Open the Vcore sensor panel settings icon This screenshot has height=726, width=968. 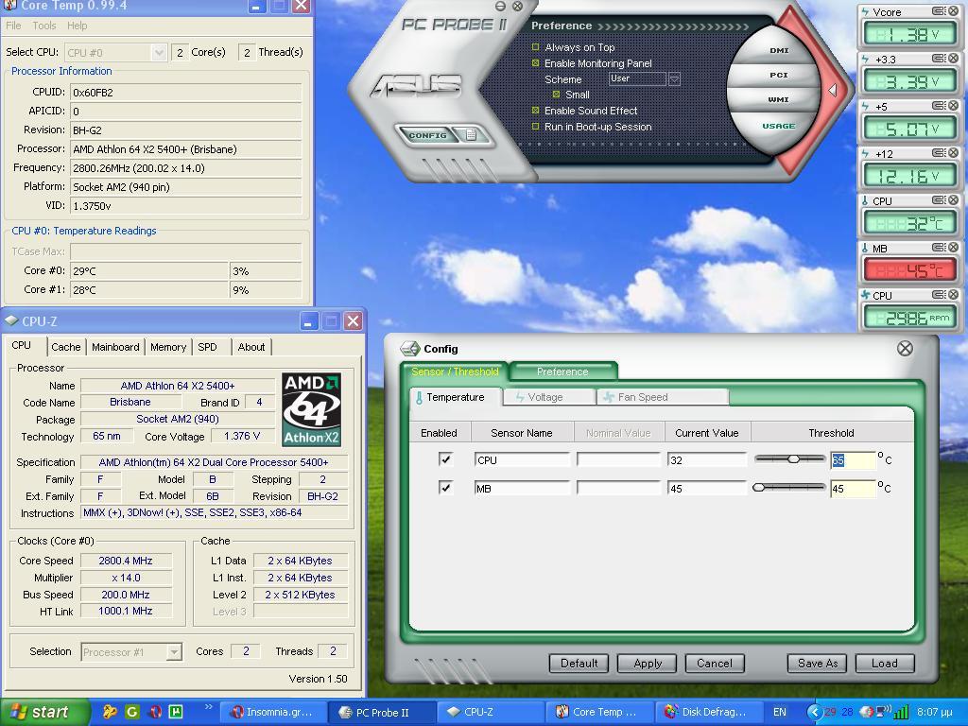939,11
